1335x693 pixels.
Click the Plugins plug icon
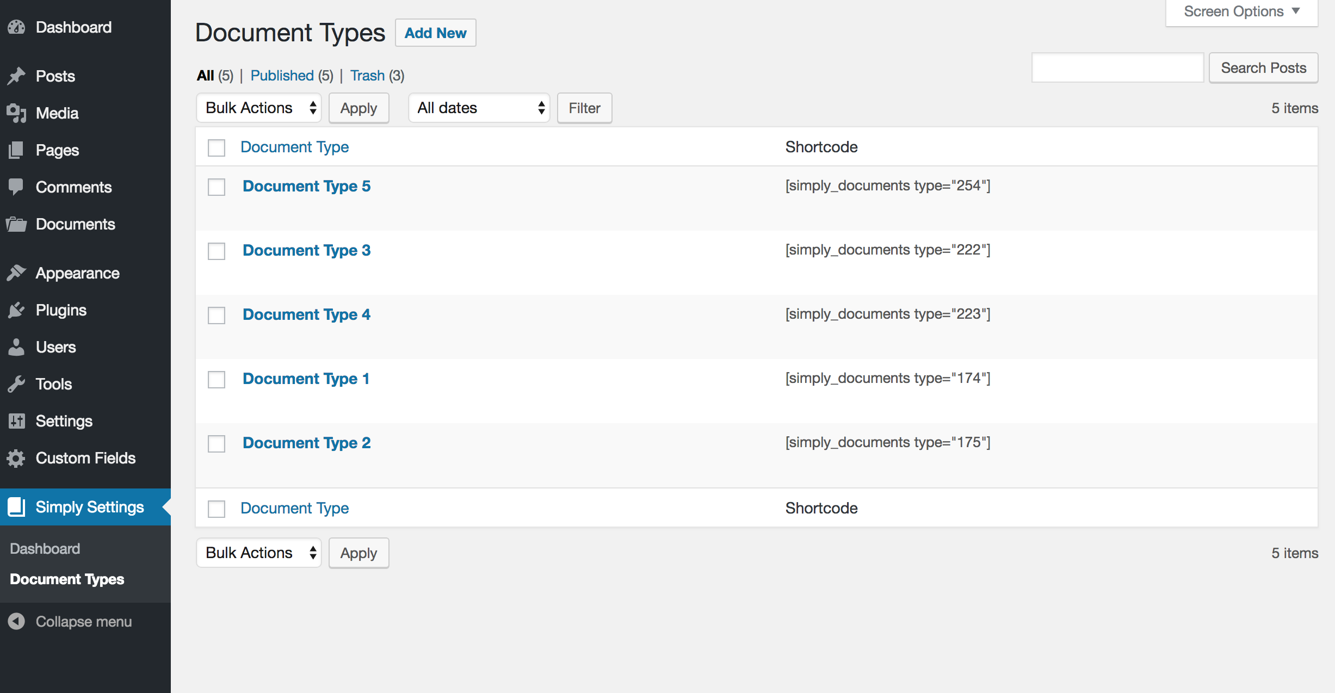pyautogui.click(x=16, y=310)
